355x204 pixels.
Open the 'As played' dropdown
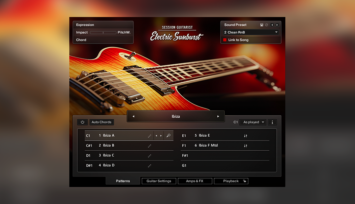253,122
